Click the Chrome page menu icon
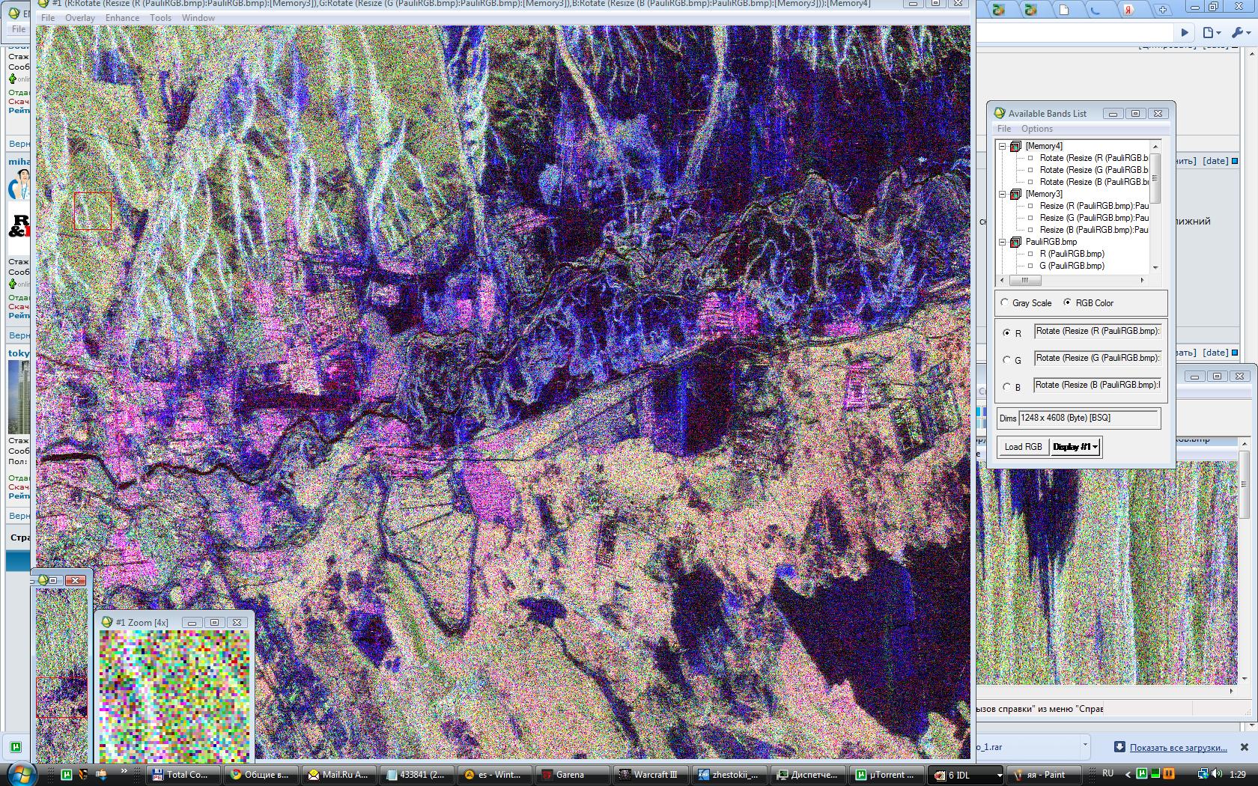The width and height of the screenshot is (1258, 786). coord(1210,32)
